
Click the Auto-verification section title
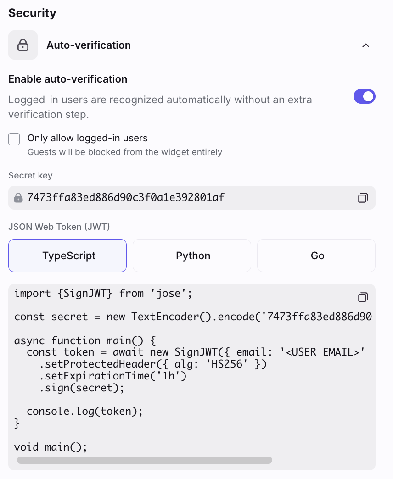(89, 45)
